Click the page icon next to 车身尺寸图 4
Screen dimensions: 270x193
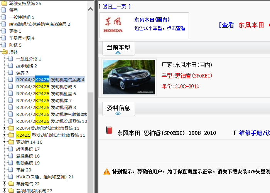(4, 38)
